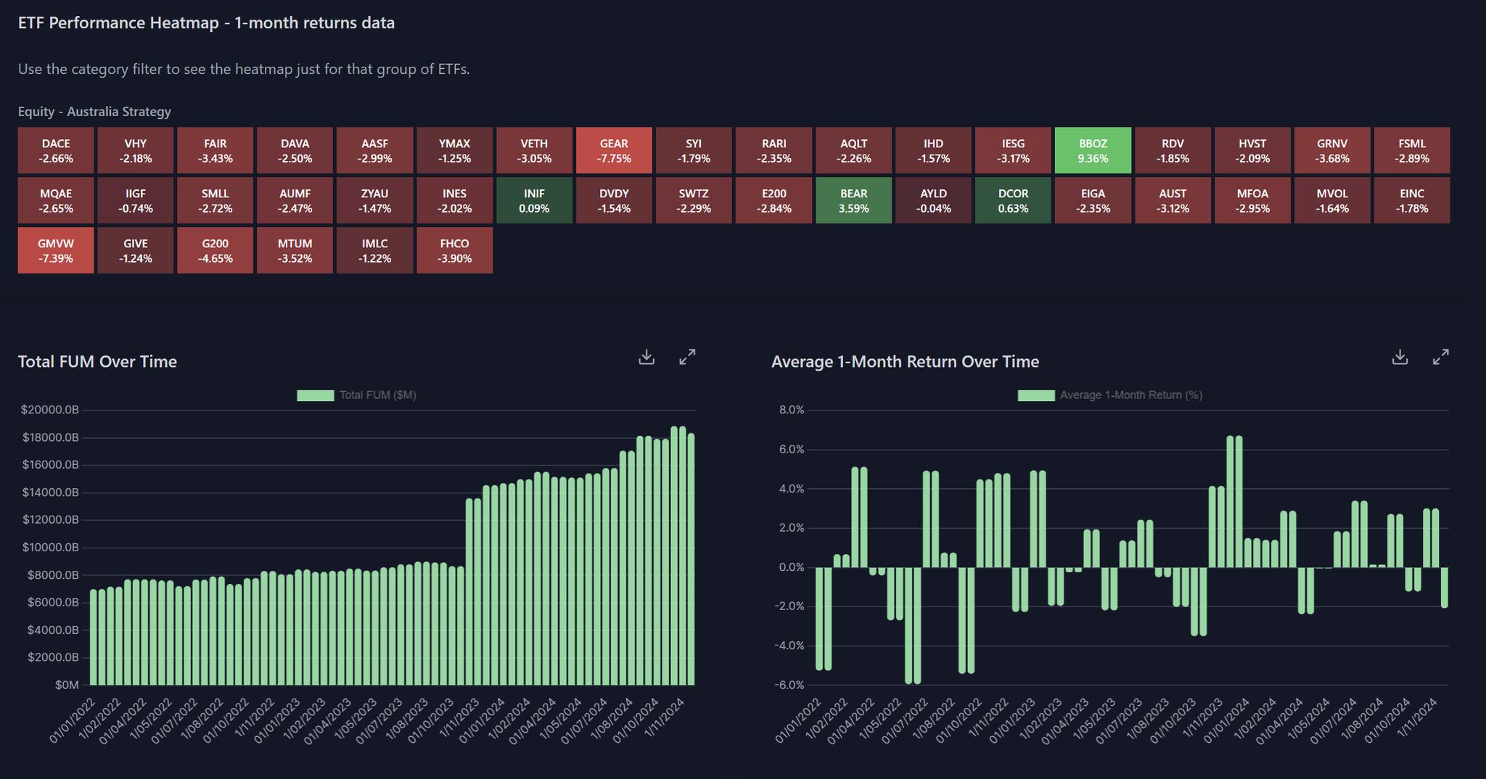Toggle the Total FUM ($M) legend item
Image resolution: width=1486 pixels, height=779 pixels.
coord(356,395)
